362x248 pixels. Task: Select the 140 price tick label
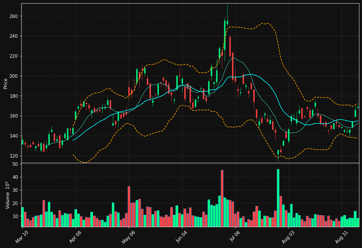(x=14, y=136)
